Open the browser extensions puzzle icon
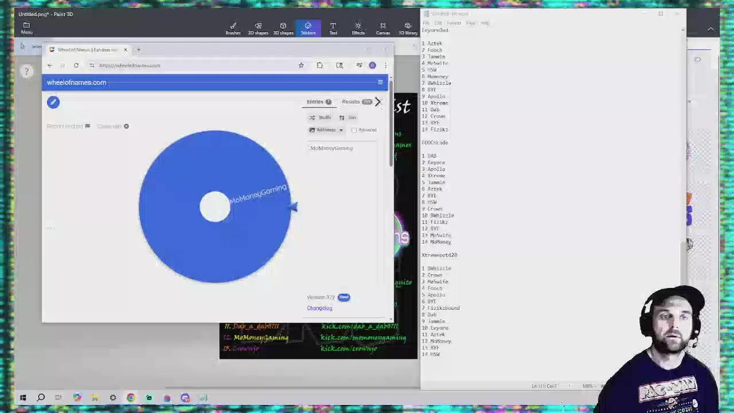Image resolution: width=734 pixels, height=413 pixels. (x=319, y=65)
